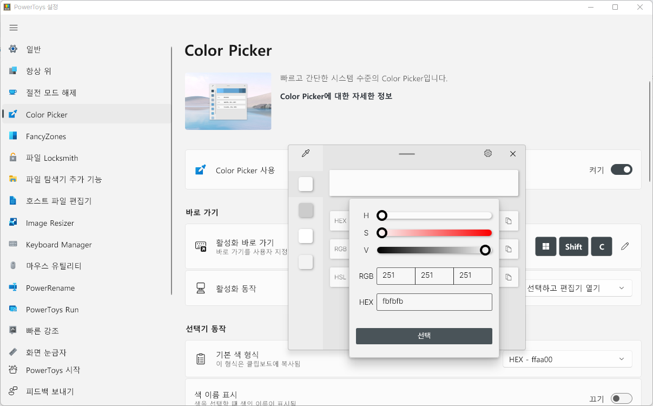Select the PowerToys Run icon

(x=14, y=309)
